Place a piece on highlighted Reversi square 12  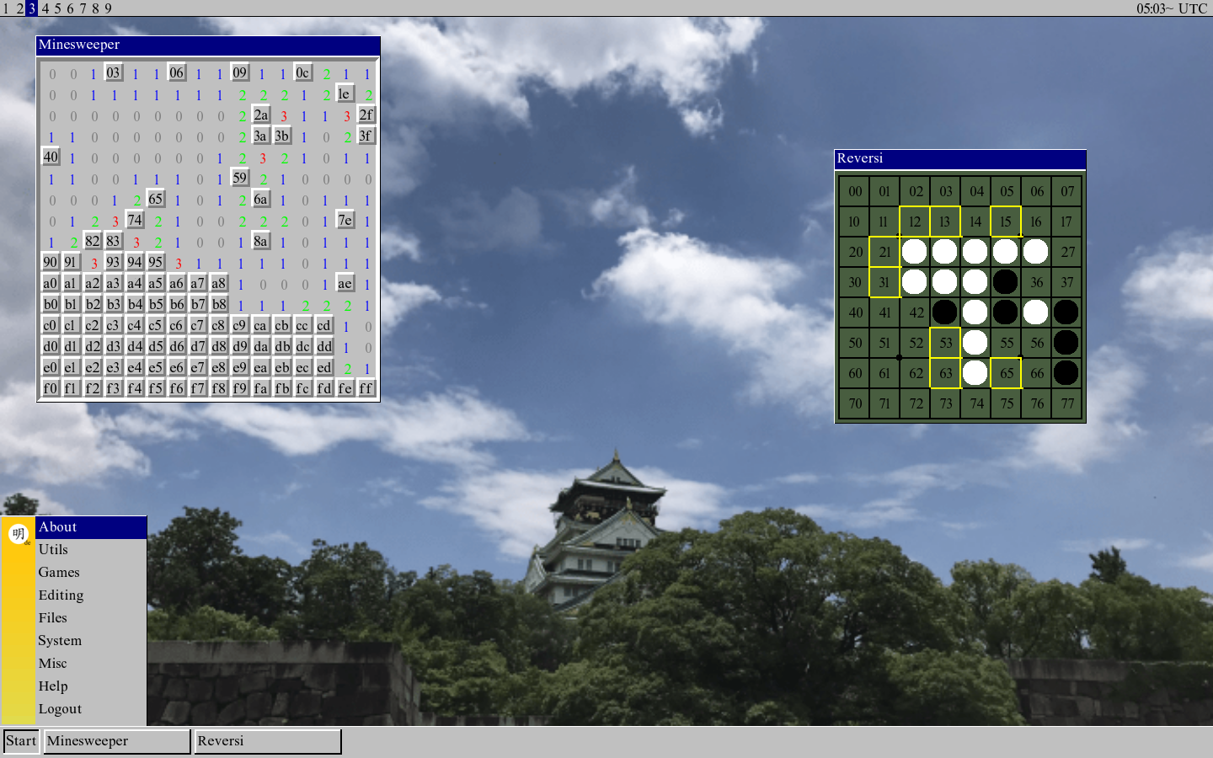(x=915, y=222)
